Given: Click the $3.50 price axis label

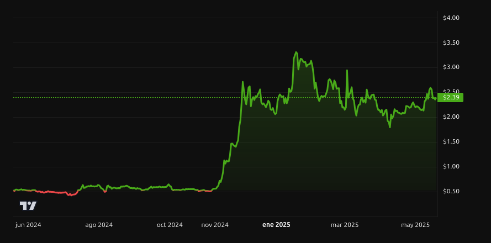Looking at the screenshot, I should 451,43.
